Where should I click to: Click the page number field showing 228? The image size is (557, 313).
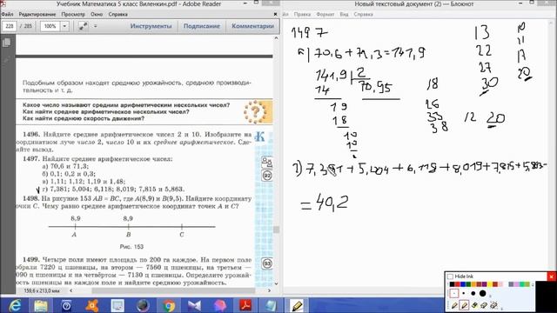tap(10, 26)
